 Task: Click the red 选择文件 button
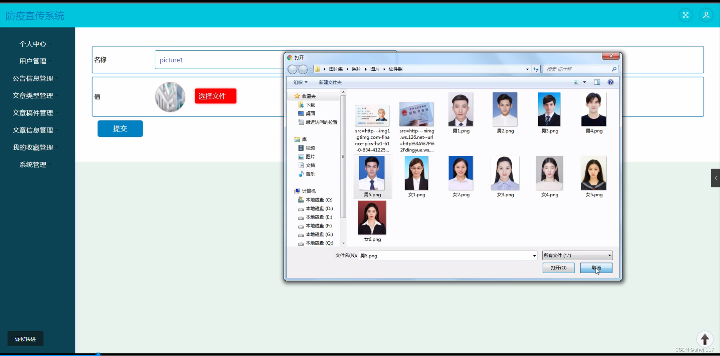(x=215, y=96)
